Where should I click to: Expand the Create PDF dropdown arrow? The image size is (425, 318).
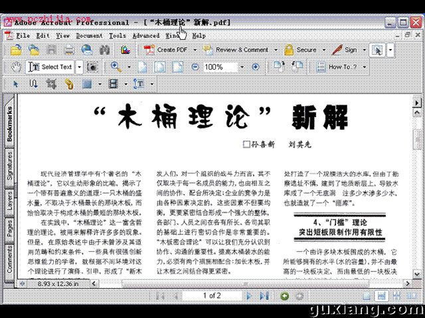(x=195, y=50)
